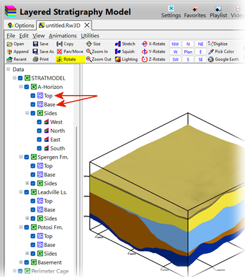Click the Copy toolbar icon
The height and width of the screenshot is (277, 245).
(59, 44)
